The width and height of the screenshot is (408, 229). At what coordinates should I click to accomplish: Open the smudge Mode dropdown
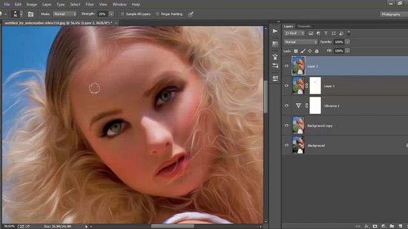[x=64, y=14]
